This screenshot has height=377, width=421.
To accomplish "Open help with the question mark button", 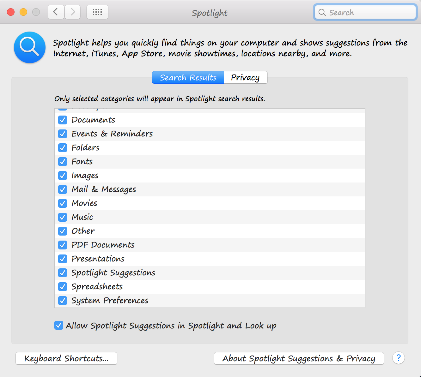I will coord(399,358).
